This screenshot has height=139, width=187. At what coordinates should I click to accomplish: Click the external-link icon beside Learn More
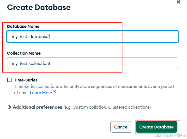[54, 92]
